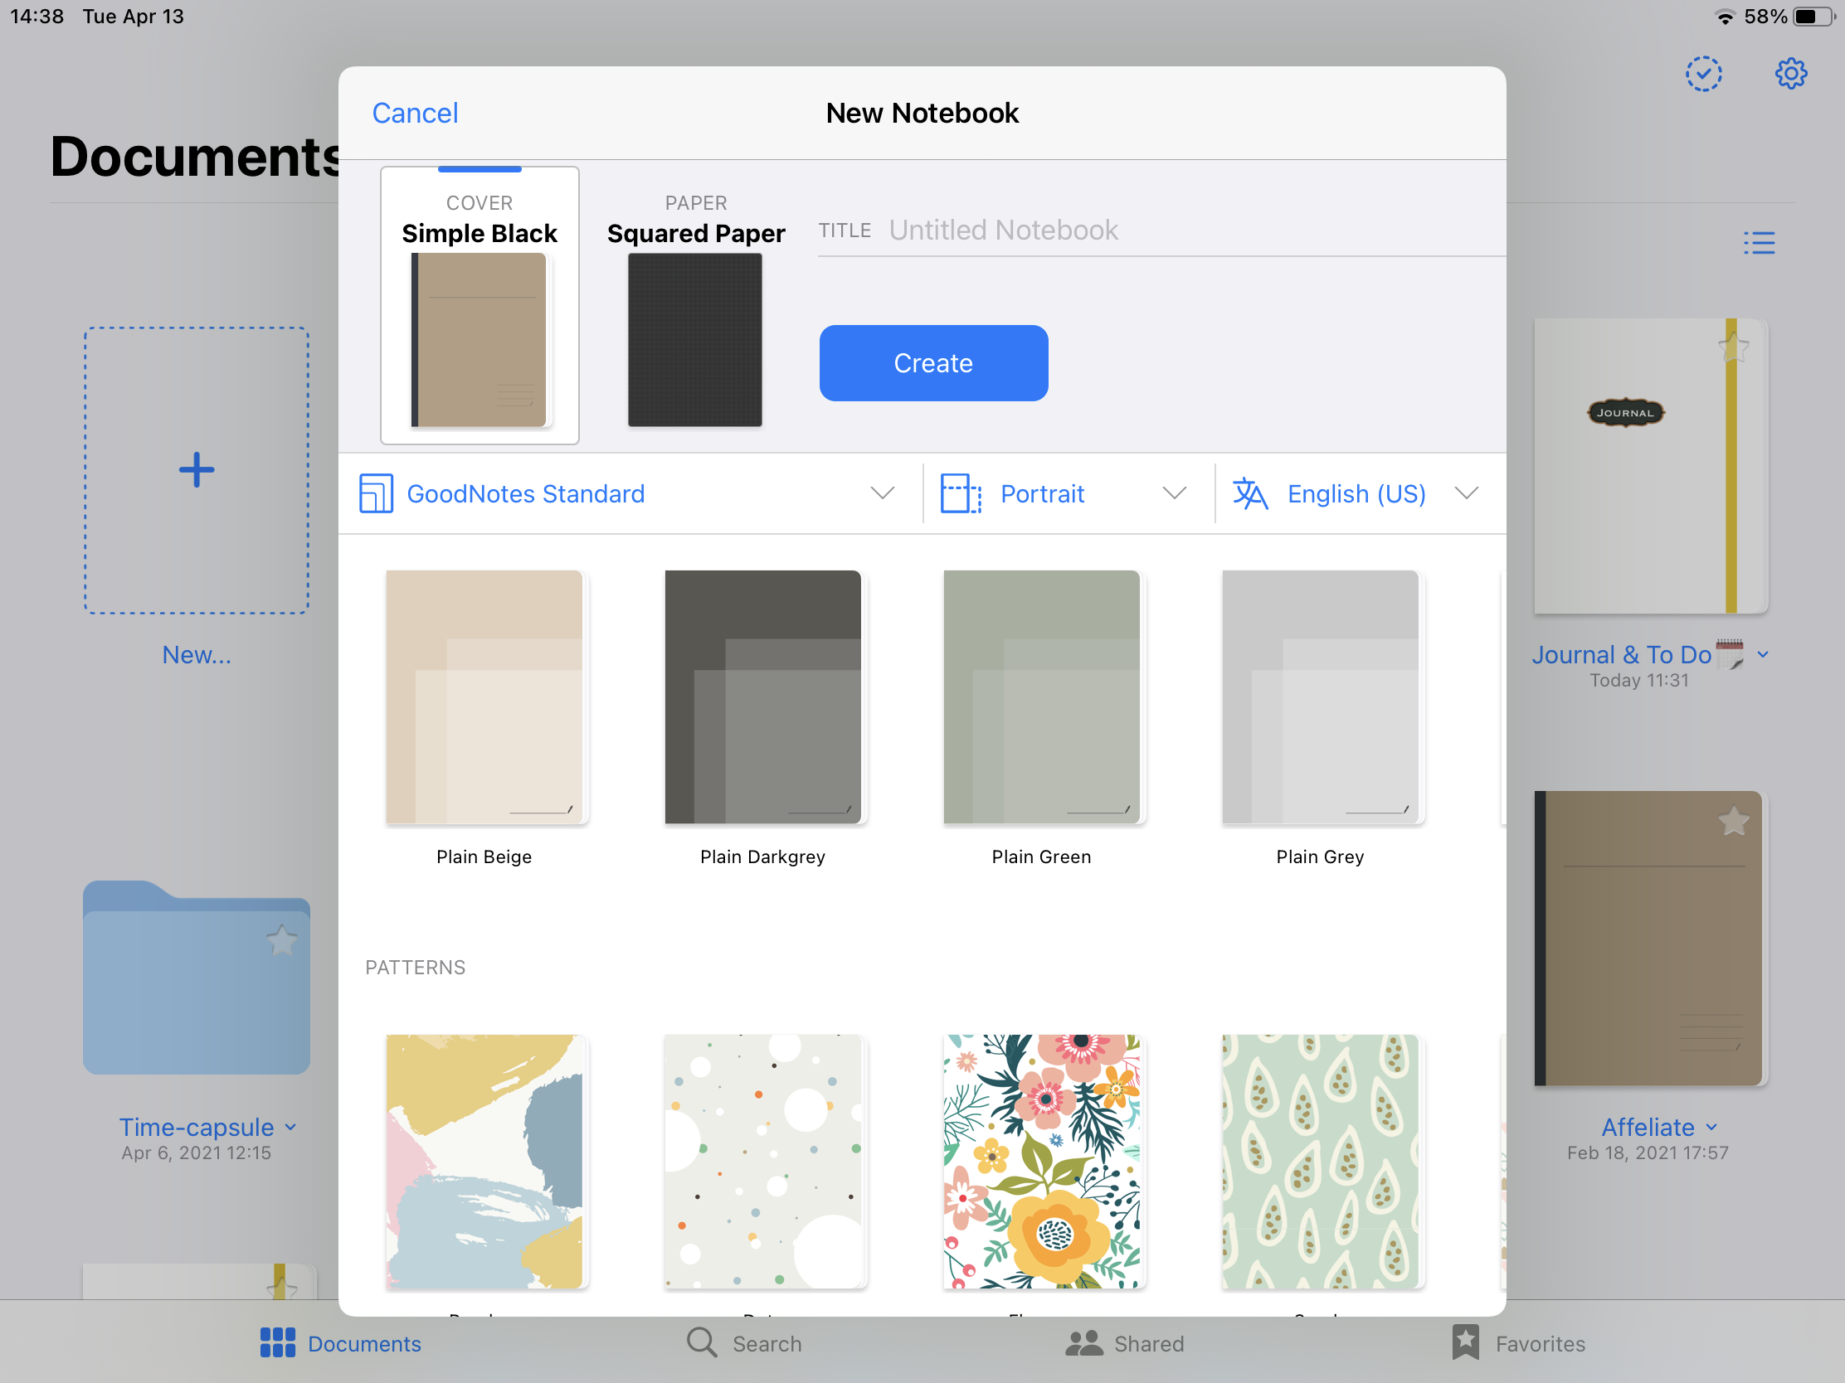Tap the GoodNotes Standard page size icon

coord(376,493)
